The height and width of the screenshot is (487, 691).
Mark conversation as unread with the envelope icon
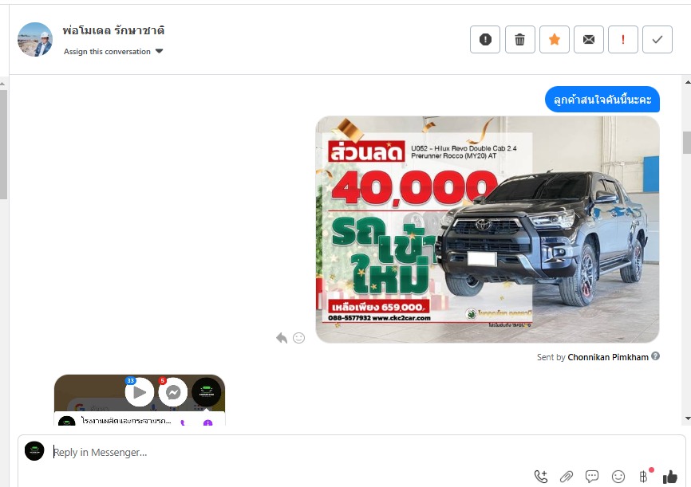click(x=589, y=40)
